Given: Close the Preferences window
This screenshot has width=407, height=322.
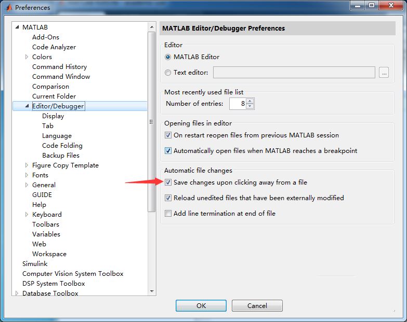Looking at the screenshot, I should [391, 5].
